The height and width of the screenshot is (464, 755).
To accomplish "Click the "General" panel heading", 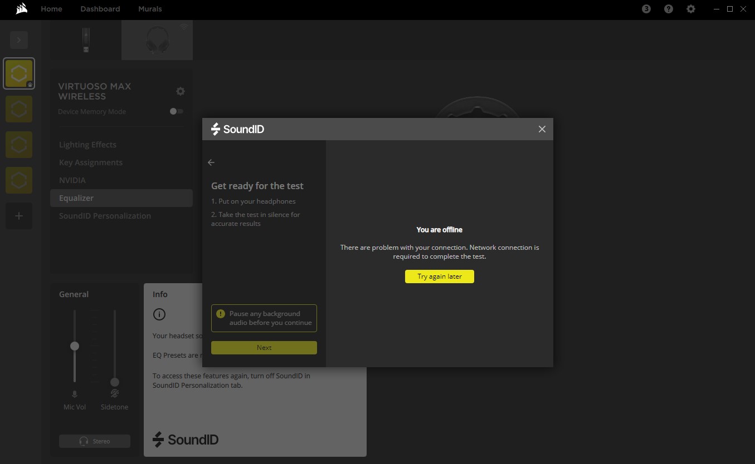I will (74, 294).
